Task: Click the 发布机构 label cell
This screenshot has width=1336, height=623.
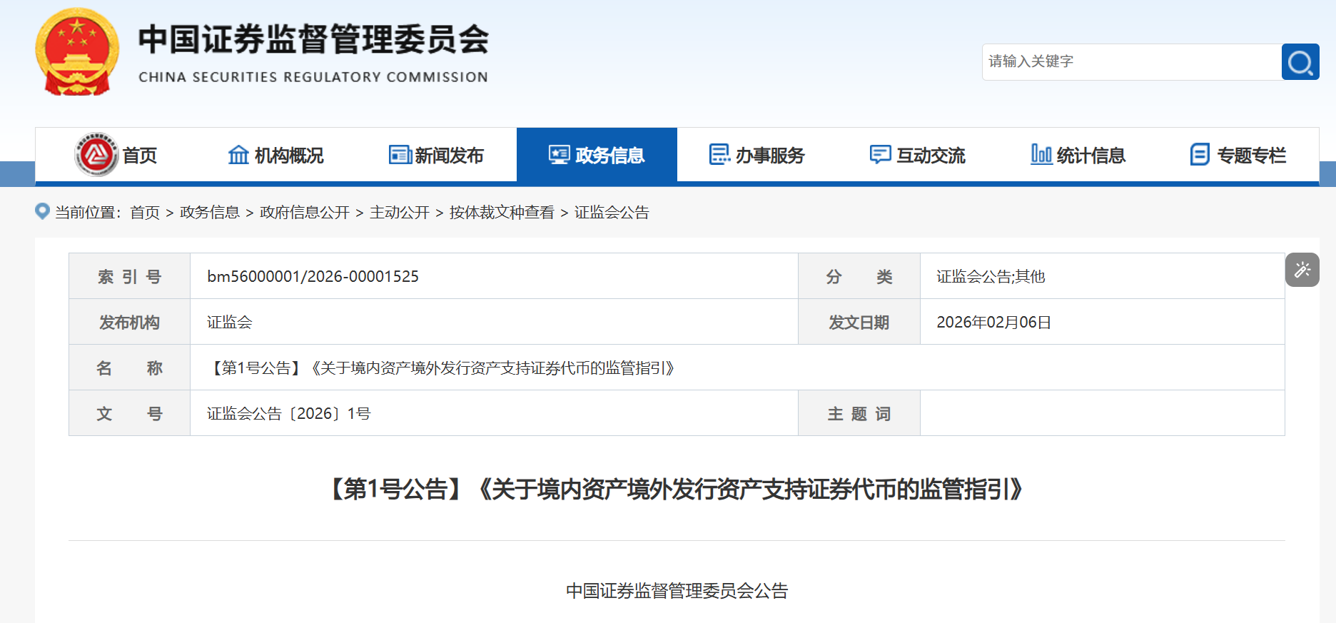Action: pos(130,322)
